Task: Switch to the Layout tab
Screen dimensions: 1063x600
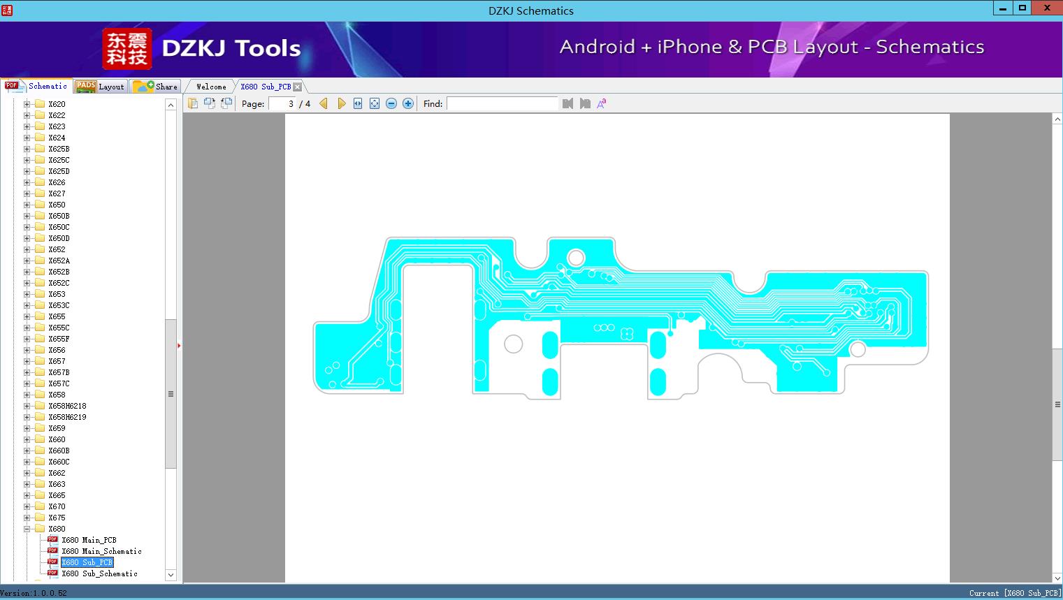Action: (x=100, y=87)
